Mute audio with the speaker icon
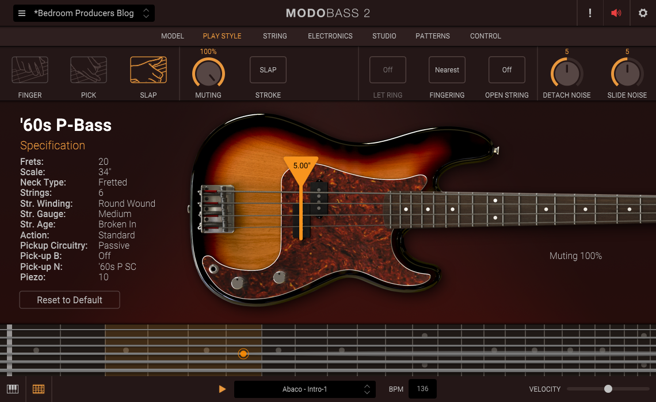Screen dimensions: 656x402 point(616,13)
